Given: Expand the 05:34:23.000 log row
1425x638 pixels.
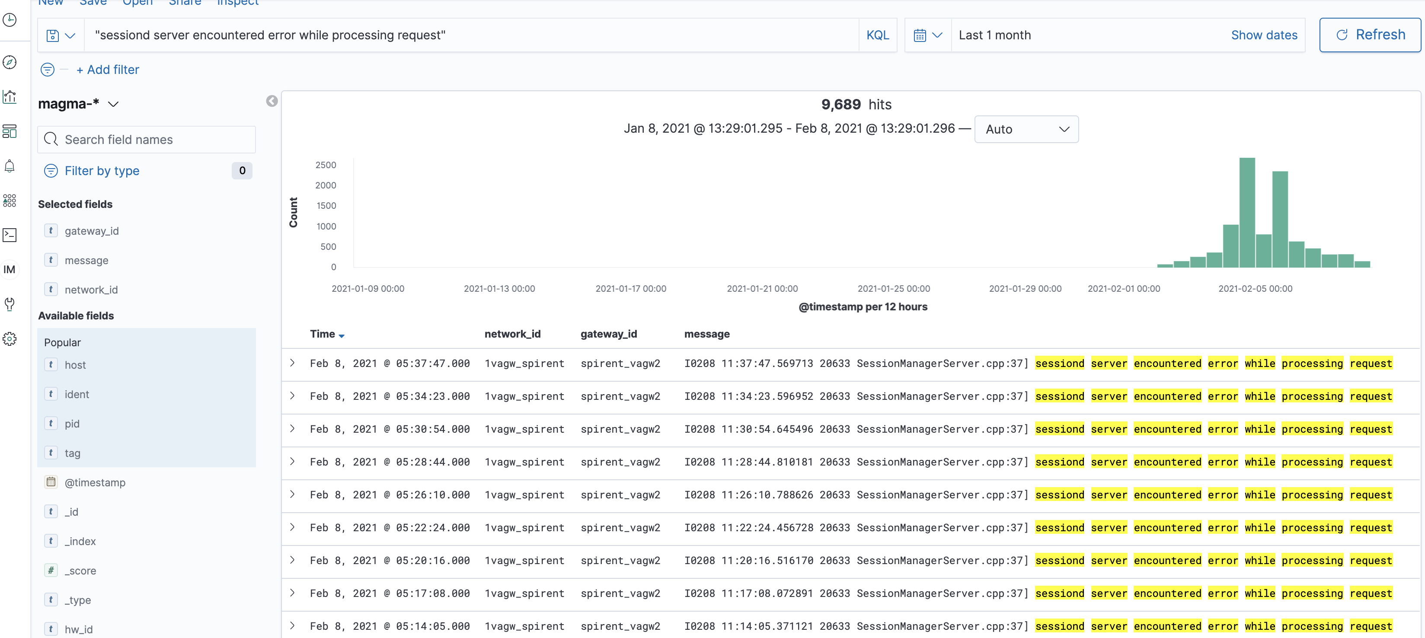Looking at the screenshot, I should tap(292, 396).
